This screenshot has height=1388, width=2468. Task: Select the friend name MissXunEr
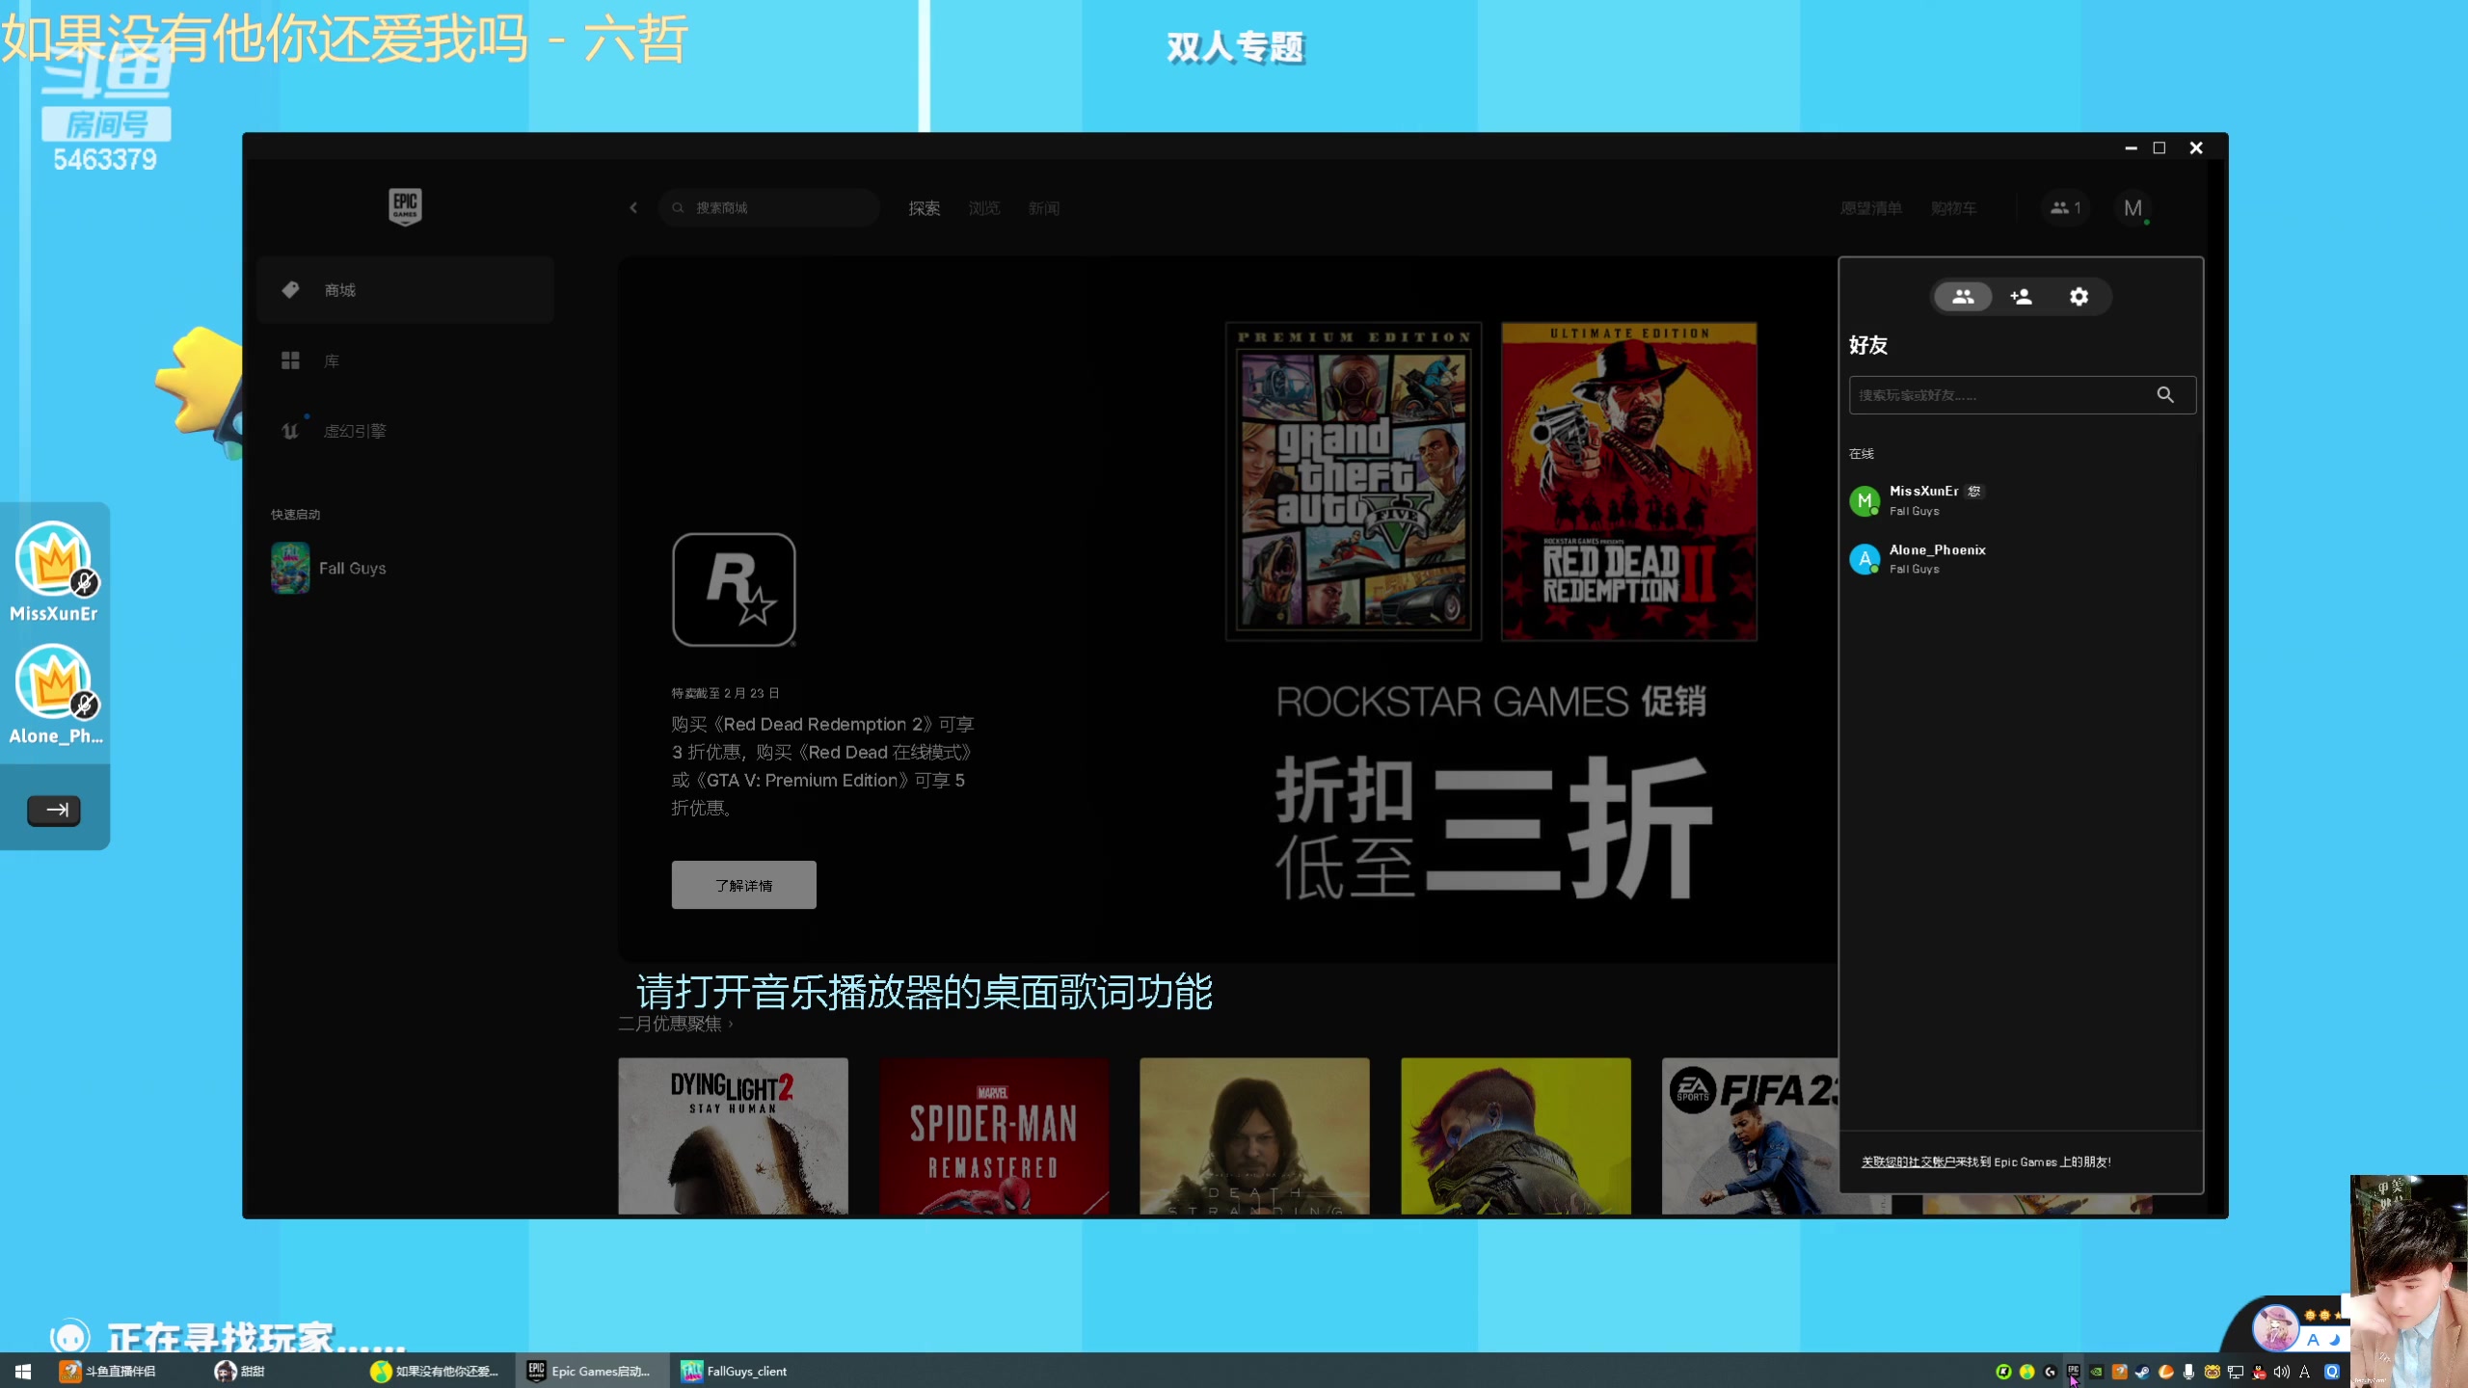[x=1923, y=491]
